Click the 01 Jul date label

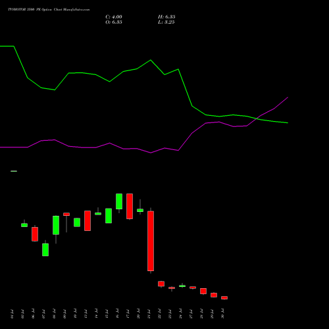[12, 314]
